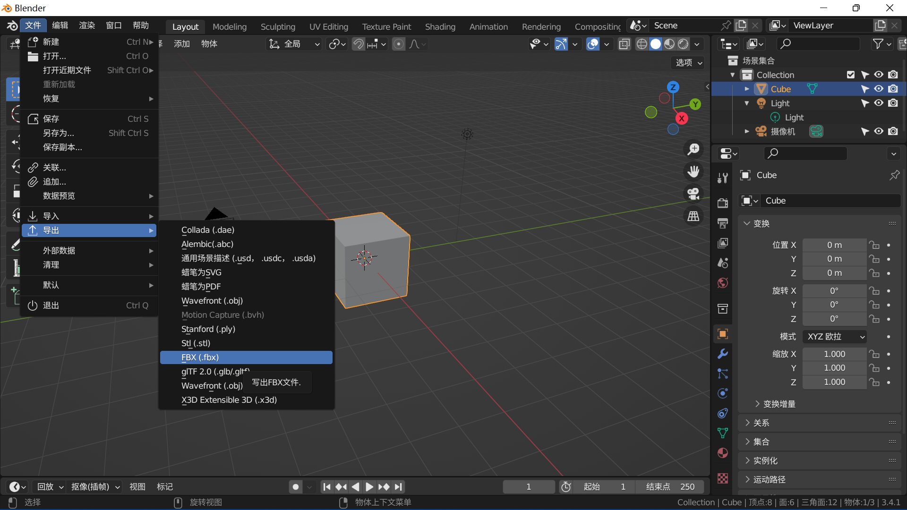The image size is (907, 510).
Task: Toggle Collection visibility eye icon
Action: [879, 75]
